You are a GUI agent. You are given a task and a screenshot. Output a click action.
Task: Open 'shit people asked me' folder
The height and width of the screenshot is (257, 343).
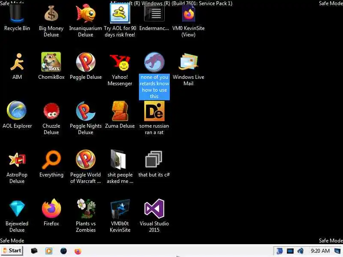(x=119, y=159)
